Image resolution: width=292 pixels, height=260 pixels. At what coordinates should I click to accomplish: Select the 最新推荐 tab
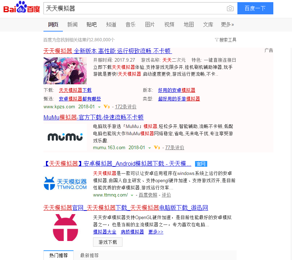pyautogui.click(x=89, y=255)
